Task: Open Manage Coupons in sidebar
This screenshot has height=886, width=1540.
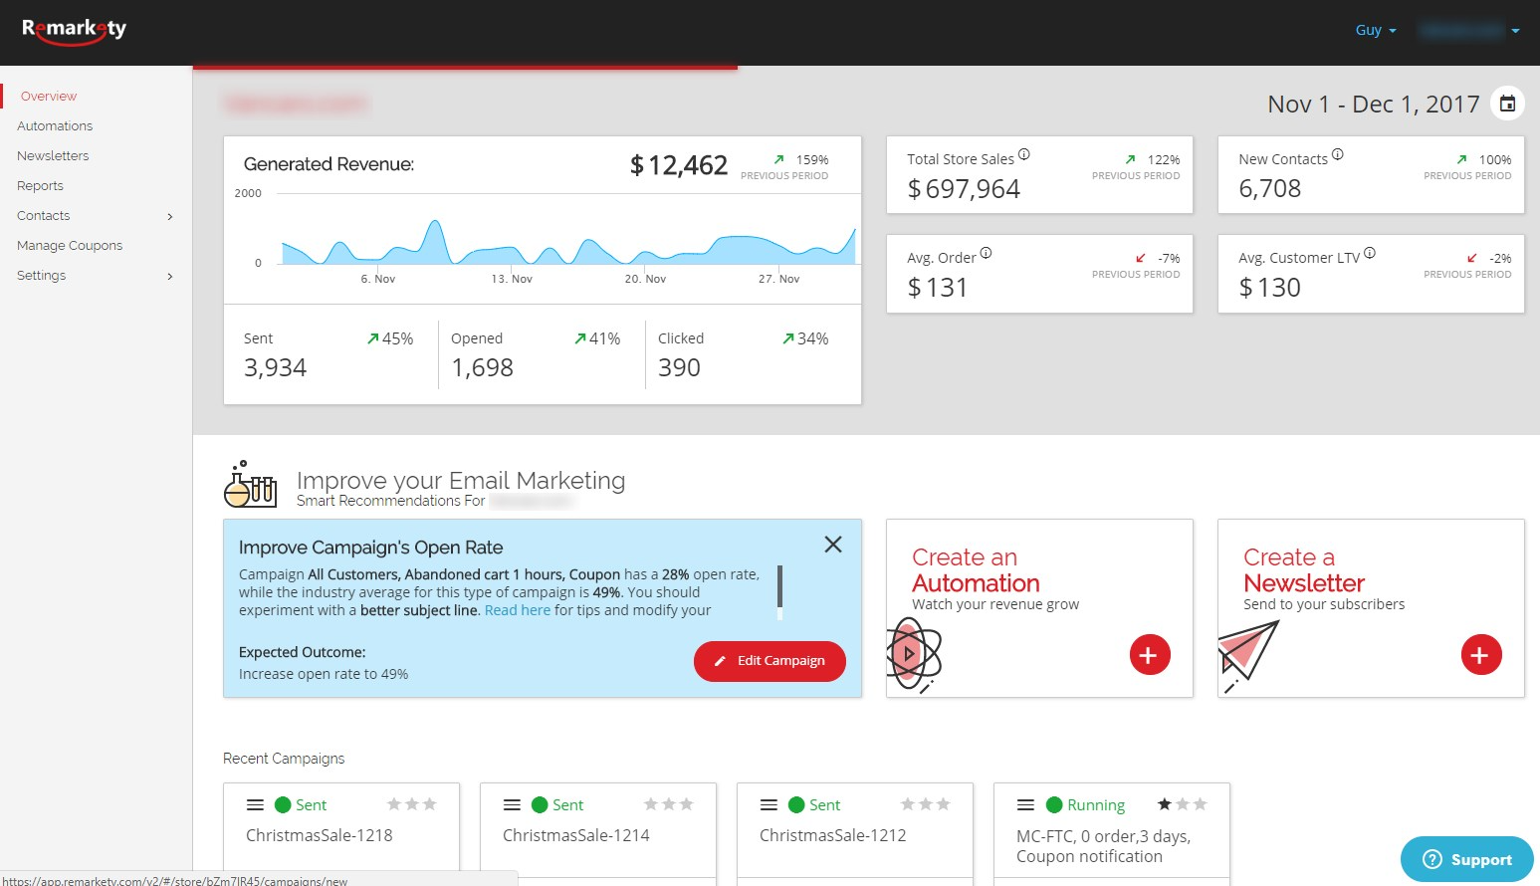Action: point(70,246)
